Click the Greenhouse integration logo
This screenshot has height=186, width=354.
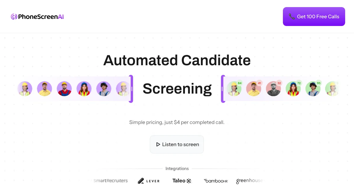pyautogui.click(x=249, y=180)
